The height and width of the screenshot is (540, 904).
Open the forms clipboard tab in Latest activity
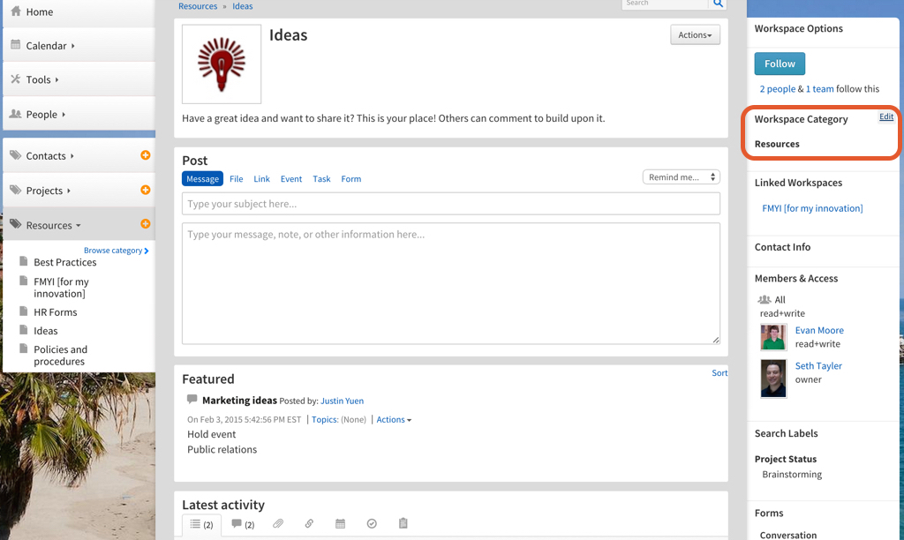click(403, 524)
